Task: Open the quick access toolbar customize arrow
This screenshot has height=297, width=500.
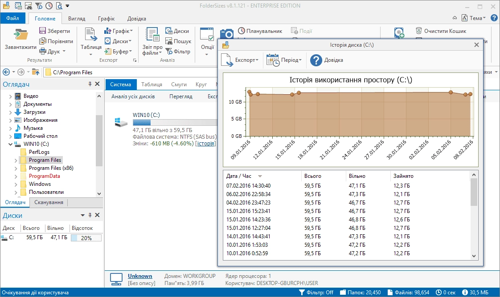Action: pyautogui.click(x=67, y=6)
